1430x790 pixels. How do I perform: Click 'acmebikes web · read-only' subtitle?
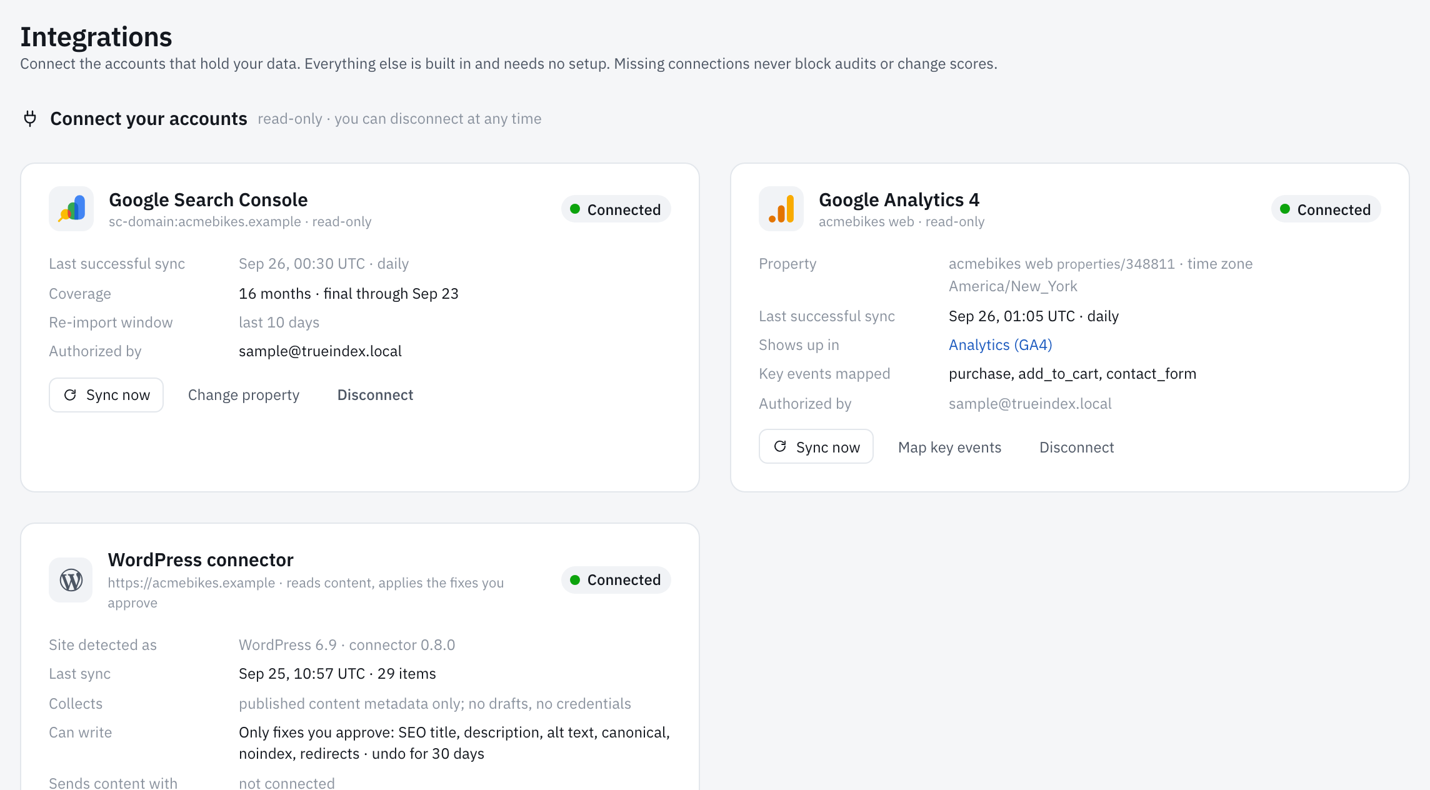click(901, 222)
